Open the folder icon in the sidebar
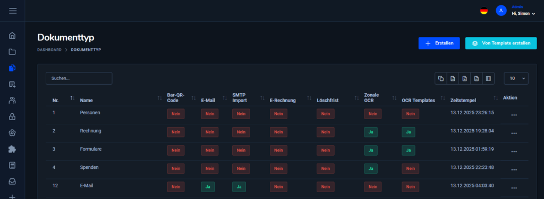This screenshot has width=544, height=199. point(12,52)
